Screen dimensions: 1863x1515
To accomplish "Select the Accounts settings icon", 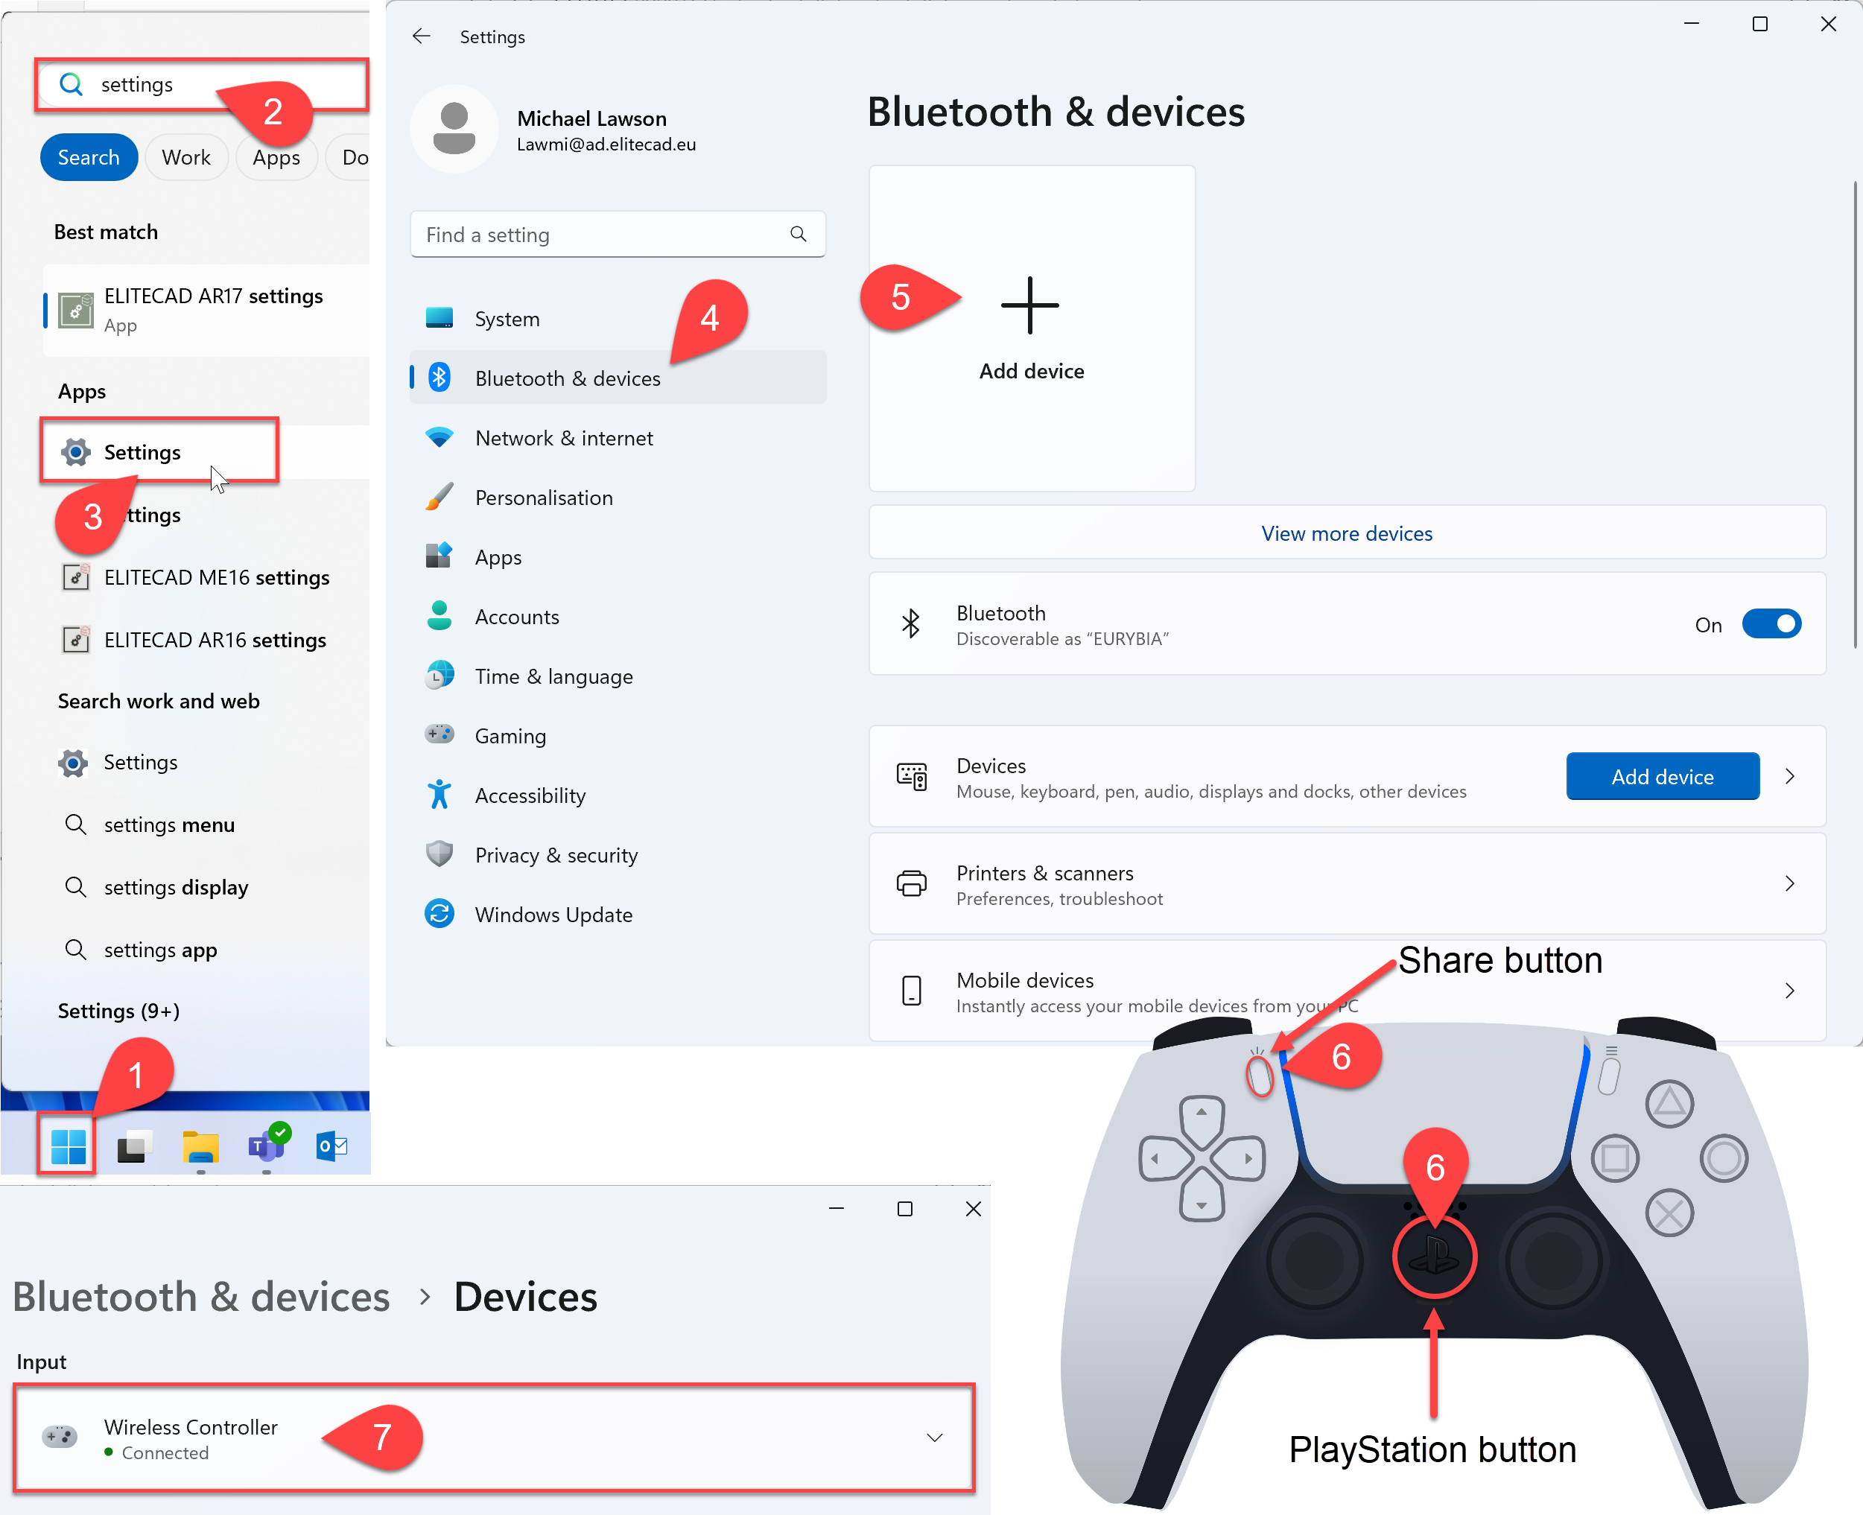I will [x=439, y=616].
